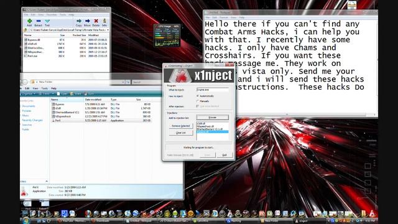Open the Explorer address bar dropdown arrow
The width and height of the screenshot is (398, 224).
coord(123,82)
